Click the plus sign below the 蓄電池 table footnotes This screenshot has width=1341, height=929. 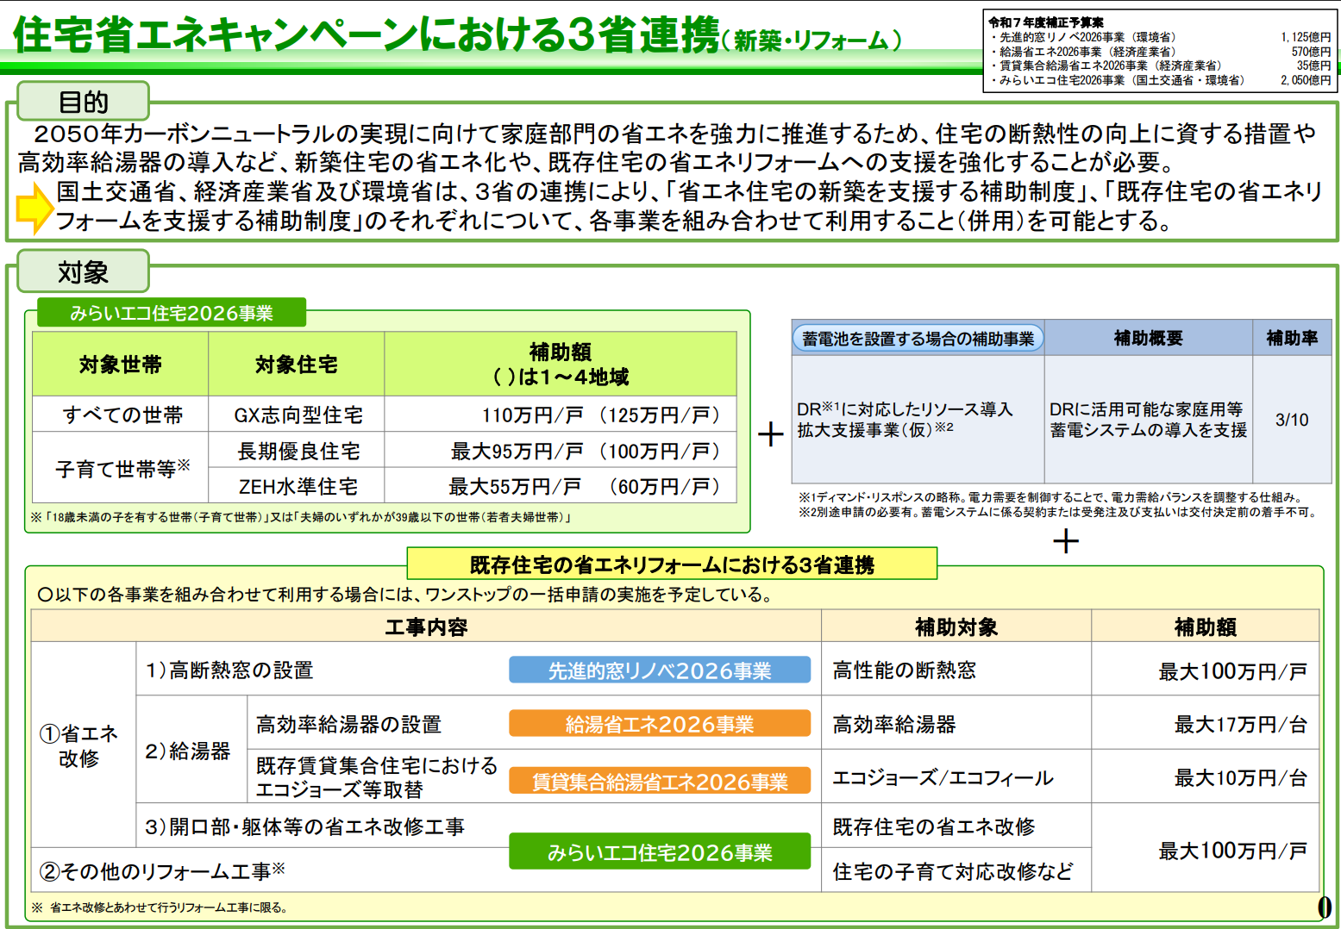click(1066, 541)
